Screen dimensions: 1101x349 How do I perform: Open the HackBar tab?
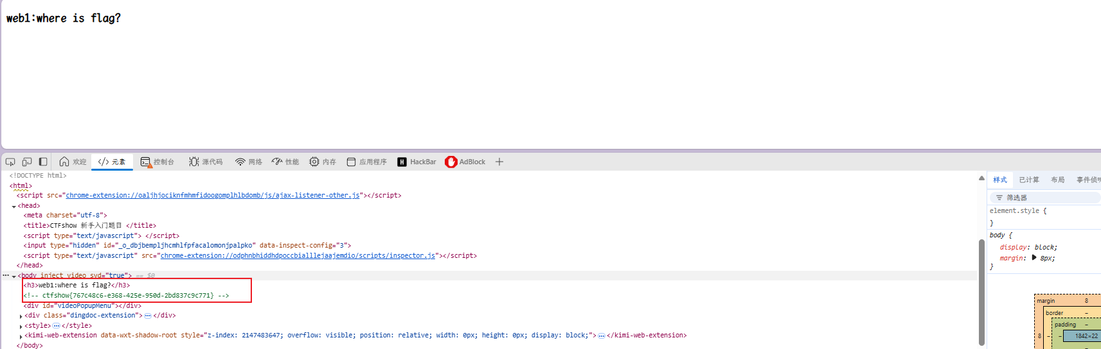(416, 162)
